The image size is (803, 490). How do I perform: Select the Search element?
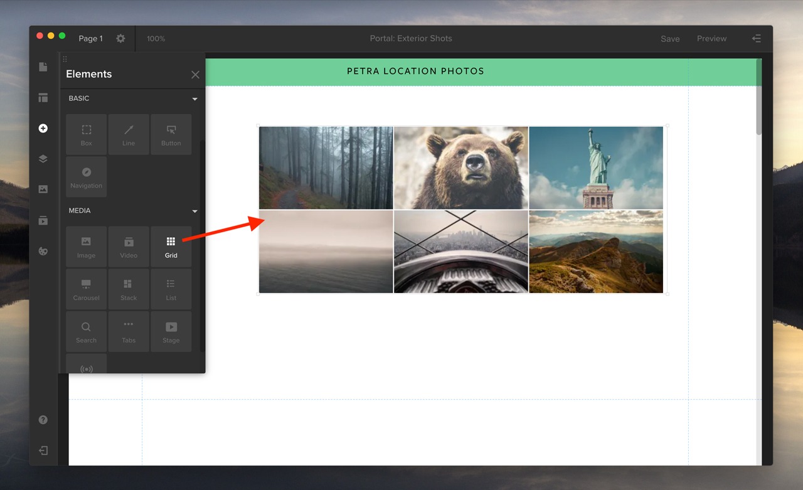[x=87, y=331]
